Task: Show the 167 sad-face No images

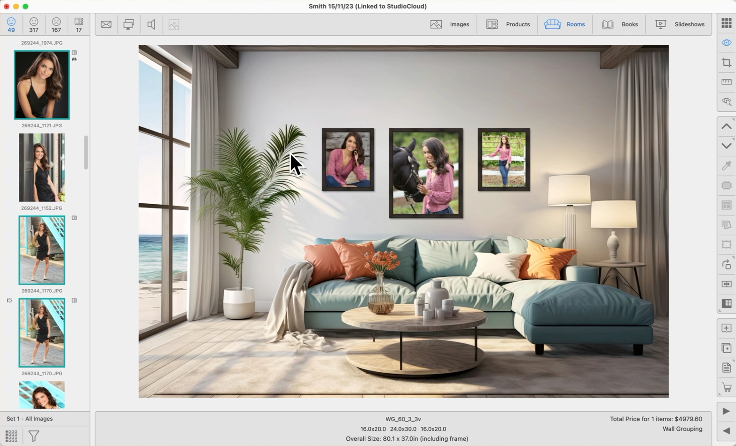Action: click(x=56, y=24)
